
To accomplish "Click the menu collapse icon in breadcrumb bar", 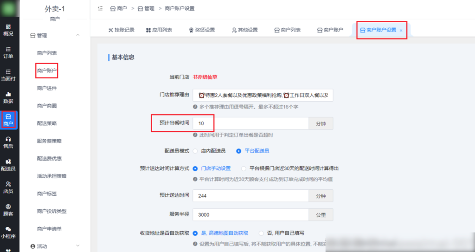I will (100, 8).
